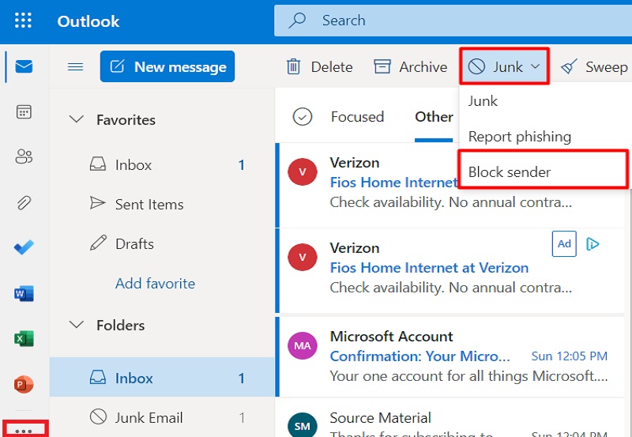Screen dimensions: 632x437
Task: Choose Block sender from Junk menu
Action: pyautogui.click(x=510, y=171)
